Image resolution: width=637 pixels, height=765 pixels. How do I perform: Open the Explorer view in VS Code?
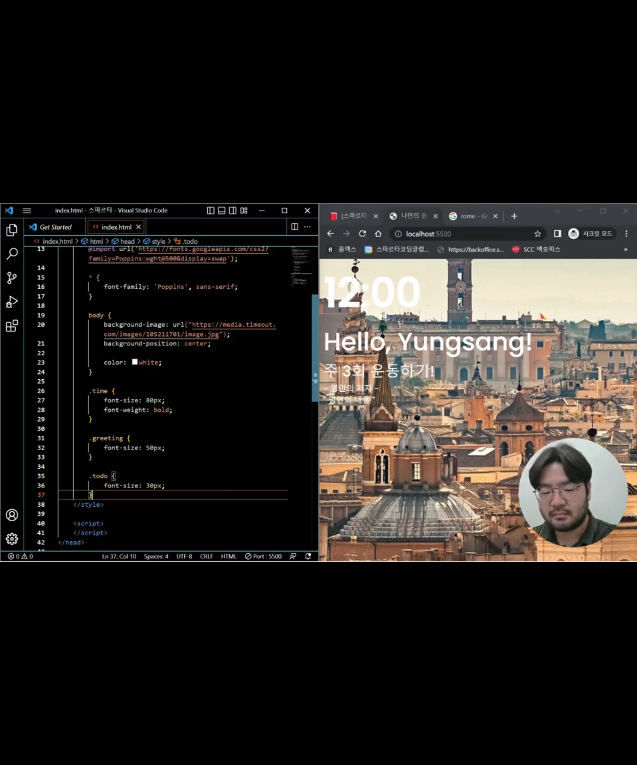(x=12, y=230)
